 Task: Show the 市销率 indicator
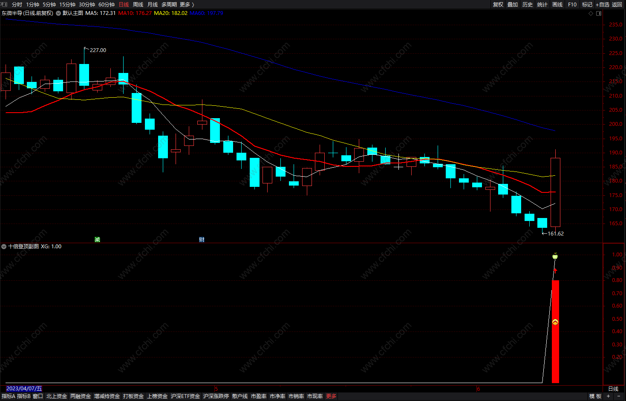296,396
